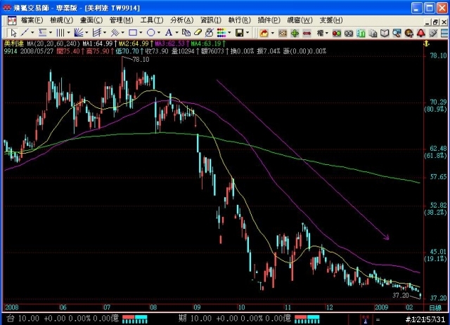The image size is (450, 325).
Task: Click the red alarm bell icon
Action: pyautogui.click(x=421, y=33)
